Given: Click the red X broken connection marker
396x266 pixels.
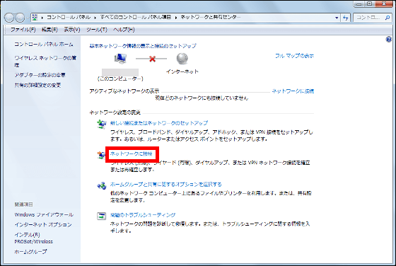Looking at the screenshot, I should 152,59.
